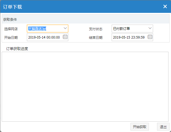
Task: Open the calendar picker for 开始日期
Action: [x=65, y=37]
